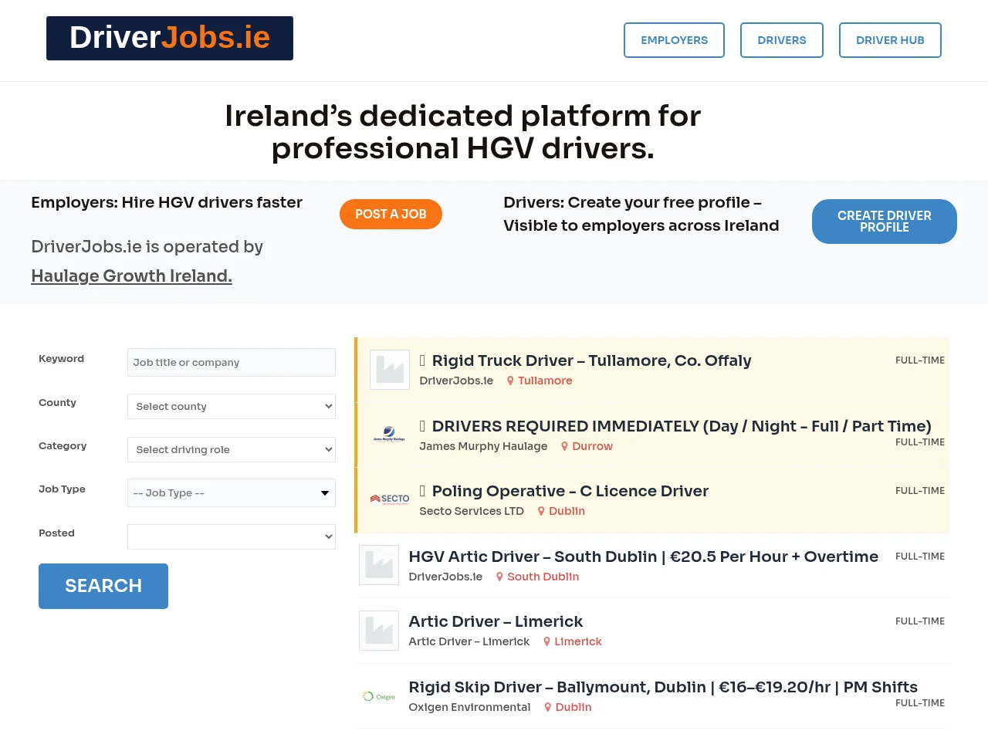
Task: Click the James Murphy Haulage logo
Action: pyautogui.click(x=390, y=435)
